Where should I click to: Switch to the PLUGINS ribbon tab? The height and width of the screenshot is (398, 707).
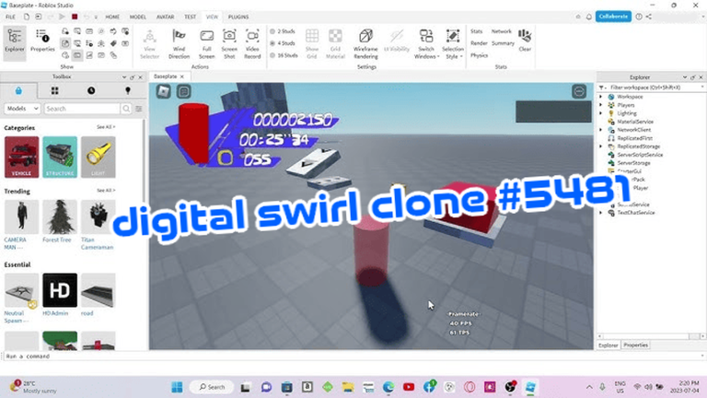tap(238, 17)
